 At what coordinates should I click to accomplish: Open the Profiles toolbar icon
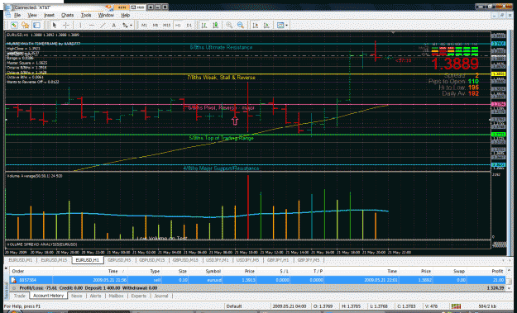click(x=25, y=25)
